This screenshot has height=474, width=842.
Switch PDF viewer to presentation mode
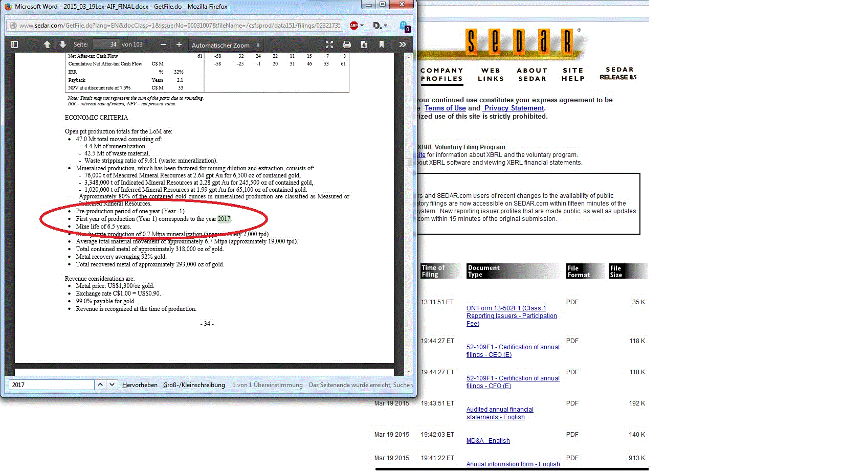[329, 44]
